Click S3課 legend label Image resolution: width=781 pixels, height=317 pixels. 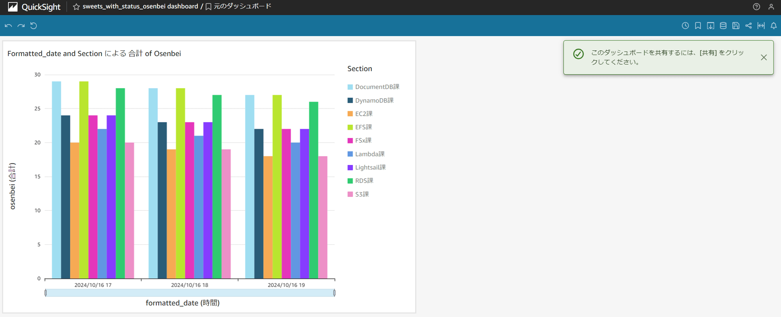(362, 194)
